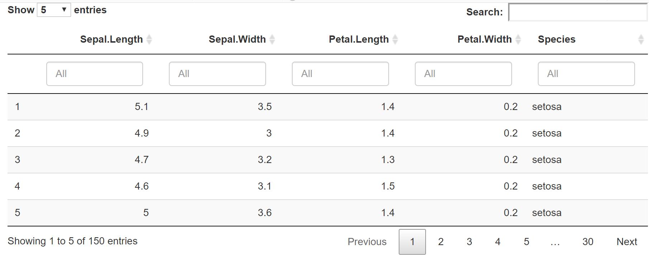Viewport: 649px width, 258px height.
Task: Click the Search input field
Action: point(578,12)
